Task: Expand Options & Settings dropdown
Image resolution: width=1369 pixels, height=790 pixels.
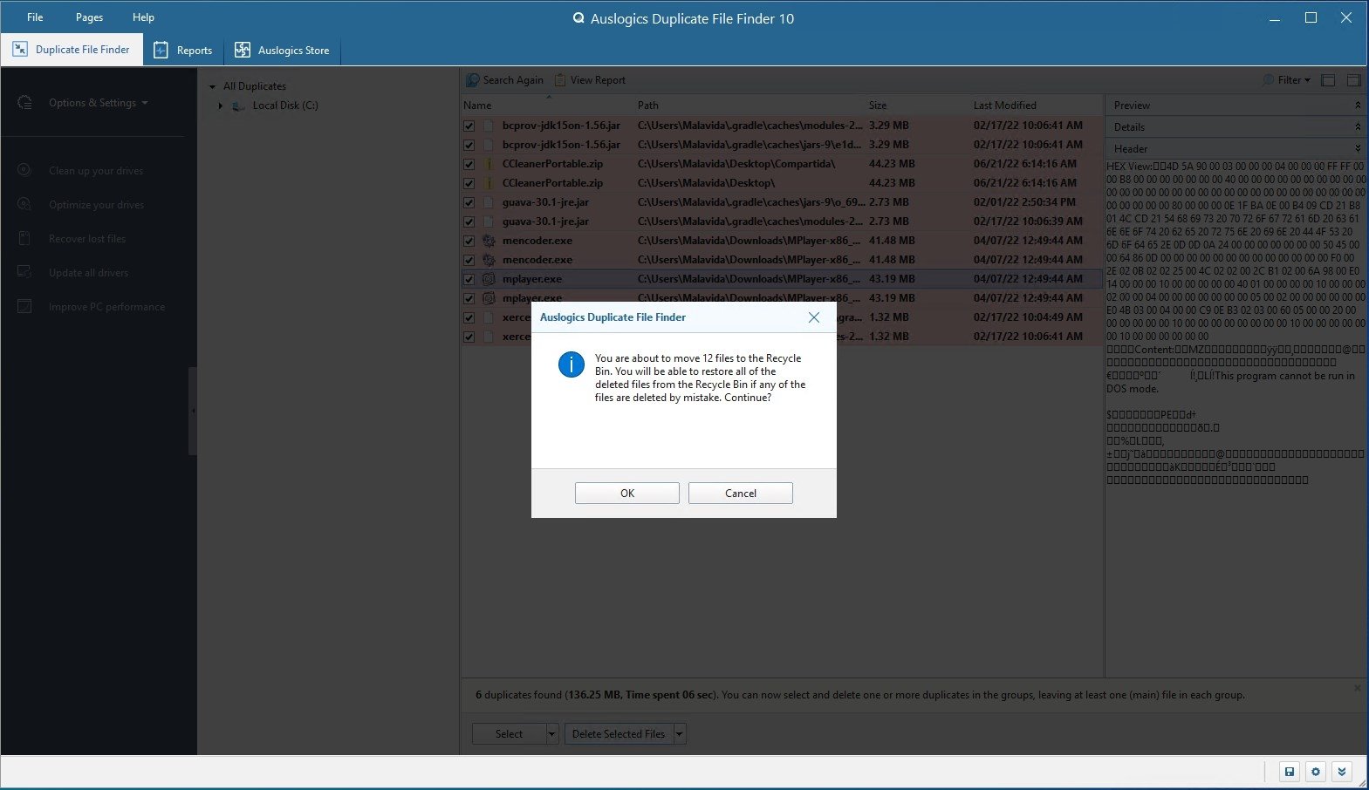Action: 98,103
